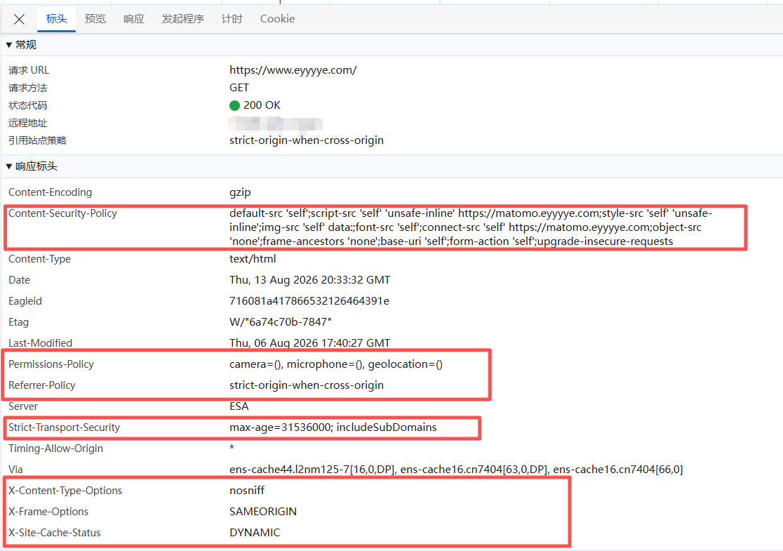
Task: Click the 200 OK status value
Action: 262,105
